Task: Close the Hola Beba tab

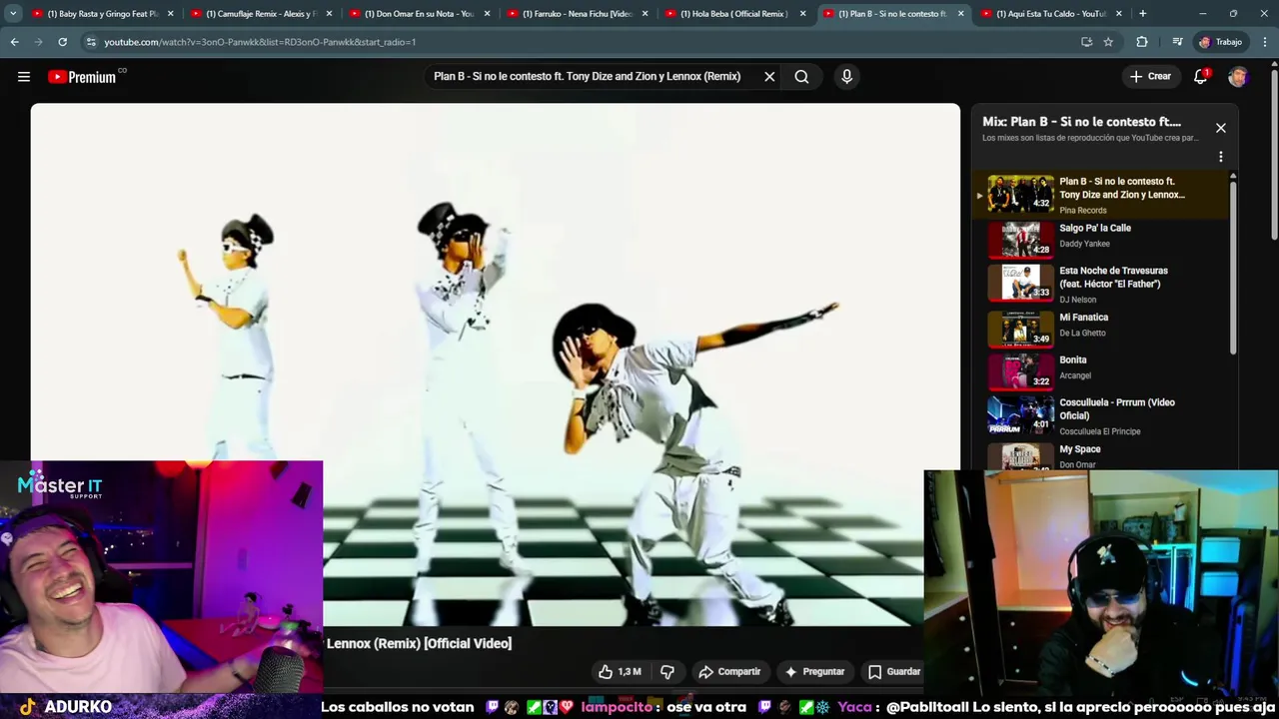Action: (x=802, y=14)
